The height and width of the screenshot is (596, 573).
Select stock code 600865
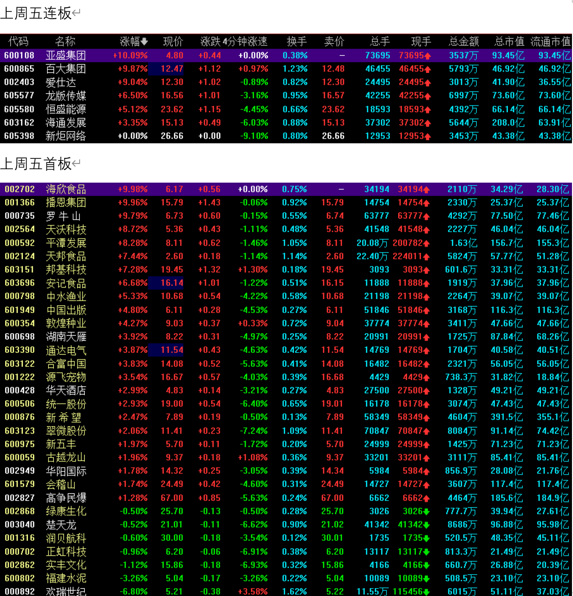tap(19, 69)
